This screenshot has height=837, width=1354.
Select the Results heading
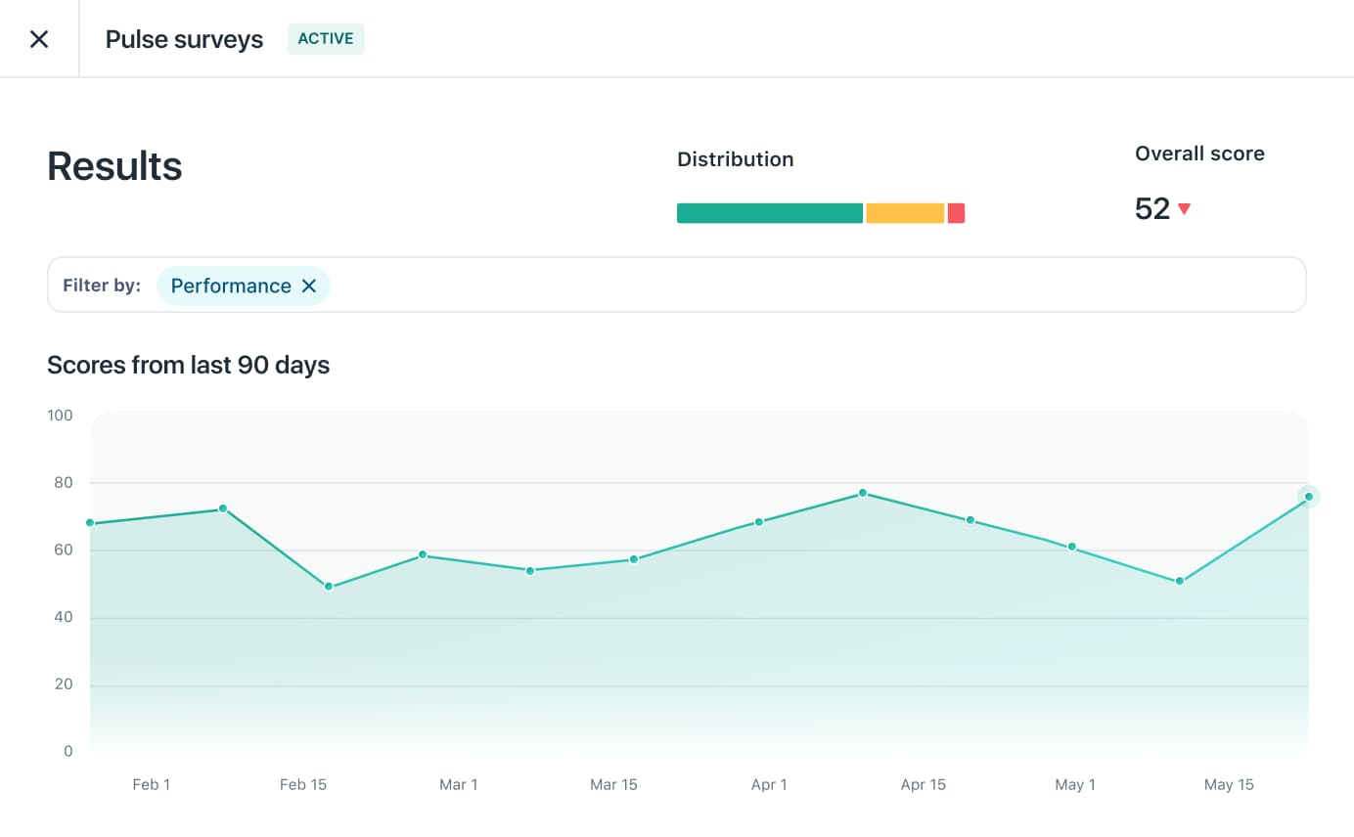coord(113,166)
